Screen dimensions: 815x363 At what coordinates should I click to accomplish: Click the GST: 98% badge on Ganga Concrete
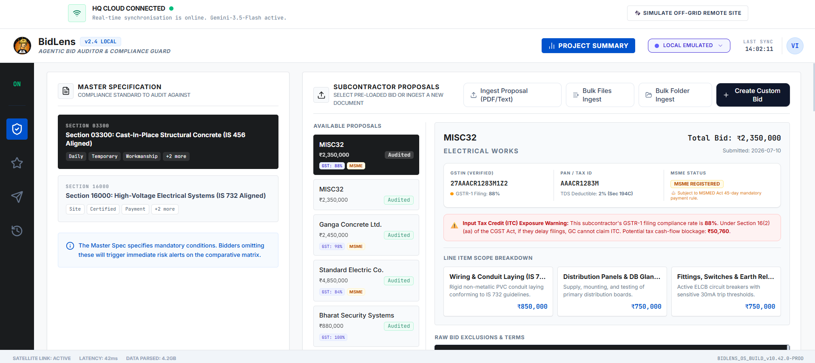pyautogui.click(x=332, y=247)
